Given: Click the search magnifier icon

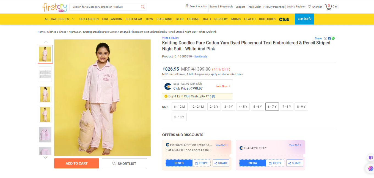Looking at the screenshot, I should coord(143,7).
